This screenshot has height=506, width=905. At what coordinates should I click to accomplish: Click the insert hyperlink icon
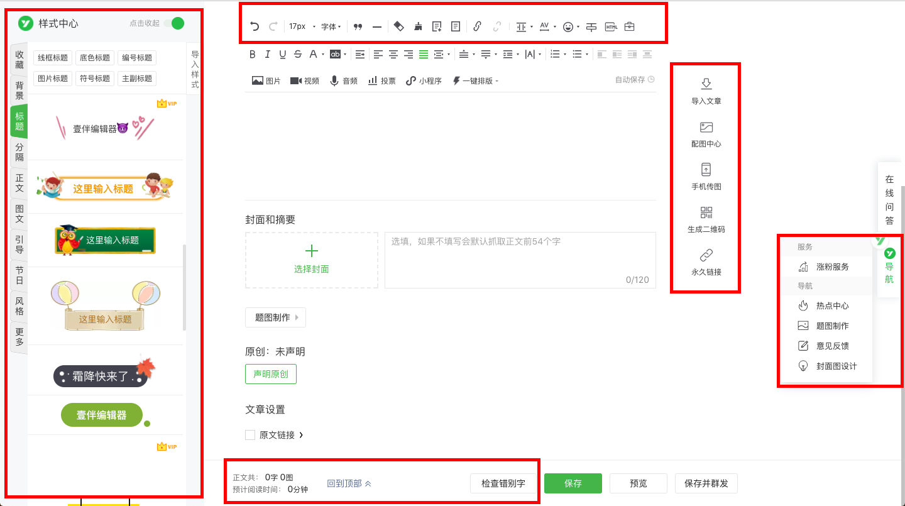[x=477, y=26]
